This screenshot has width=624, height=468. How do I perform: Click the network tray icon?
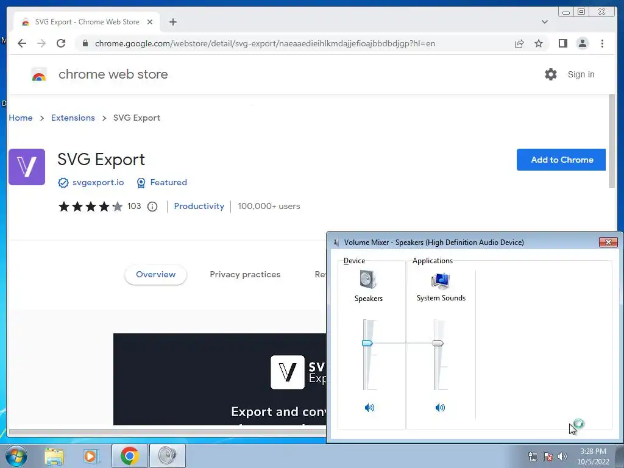(x=533, y=456)
